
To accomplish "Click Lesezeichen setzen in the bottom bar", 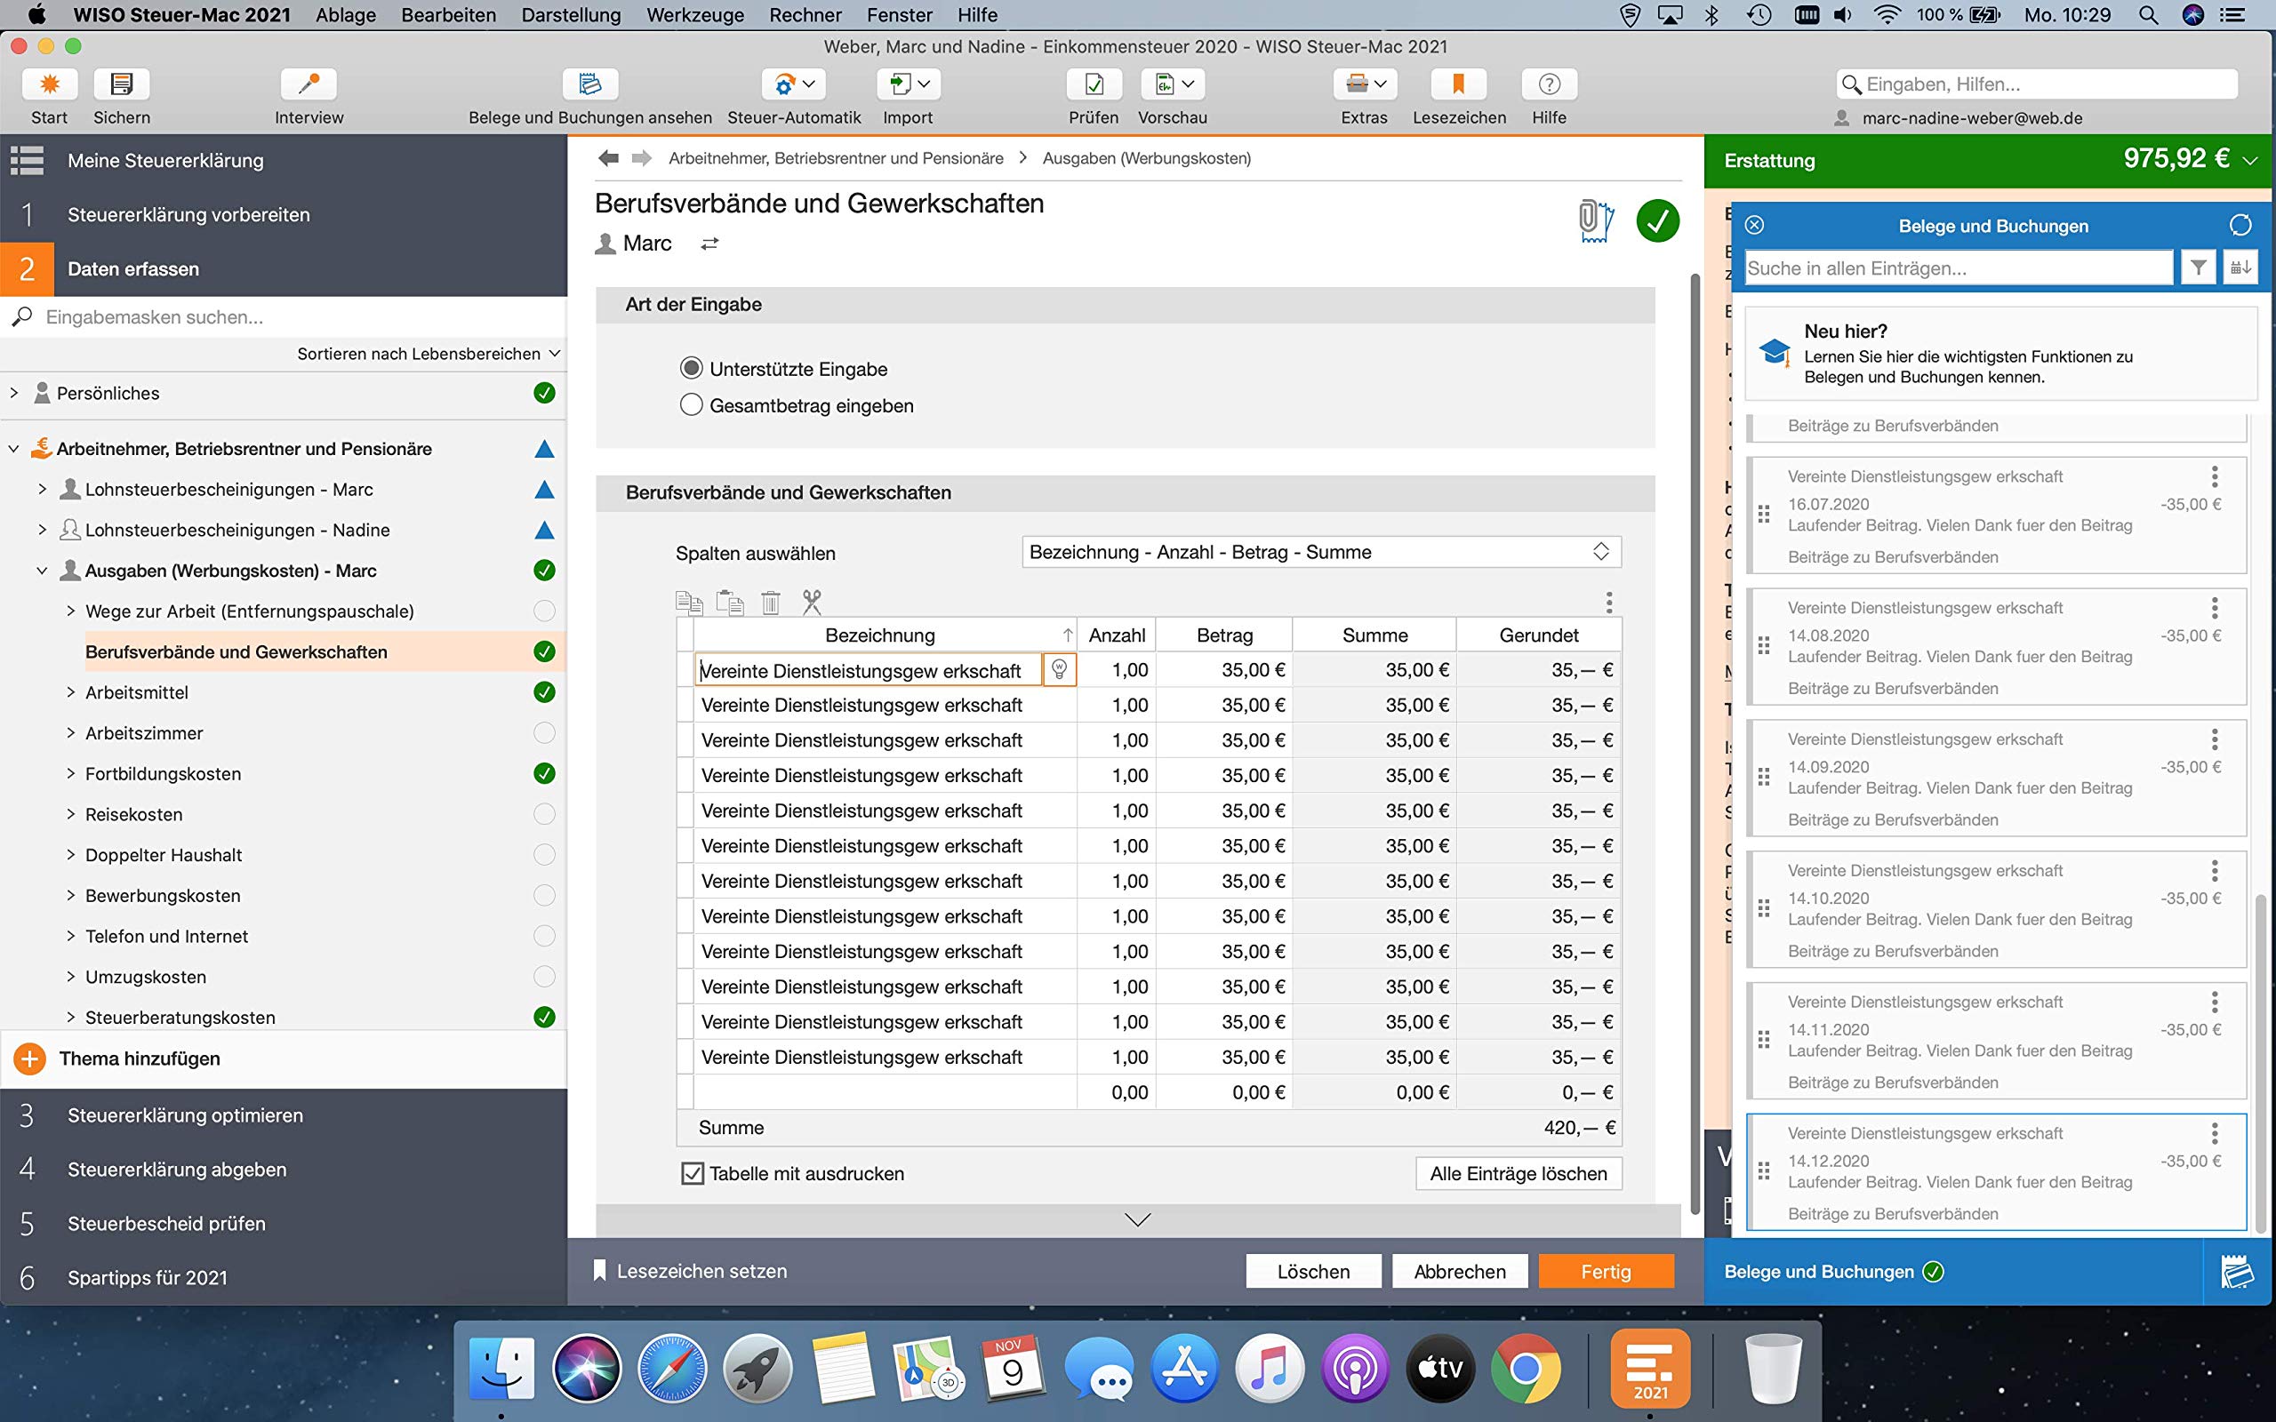I will [690, 1272].
